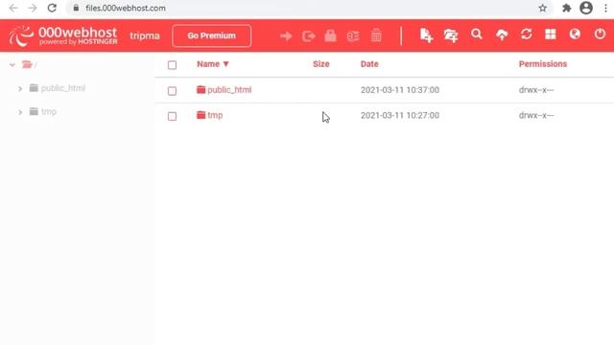Check the tmp row checkbox
The image size is (614, 345).
tap(172, 116)
